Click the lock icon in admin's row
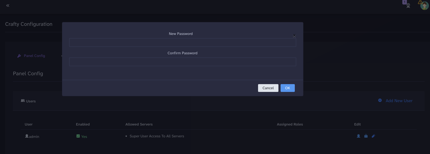430x154 pixels. click(366, 136)
